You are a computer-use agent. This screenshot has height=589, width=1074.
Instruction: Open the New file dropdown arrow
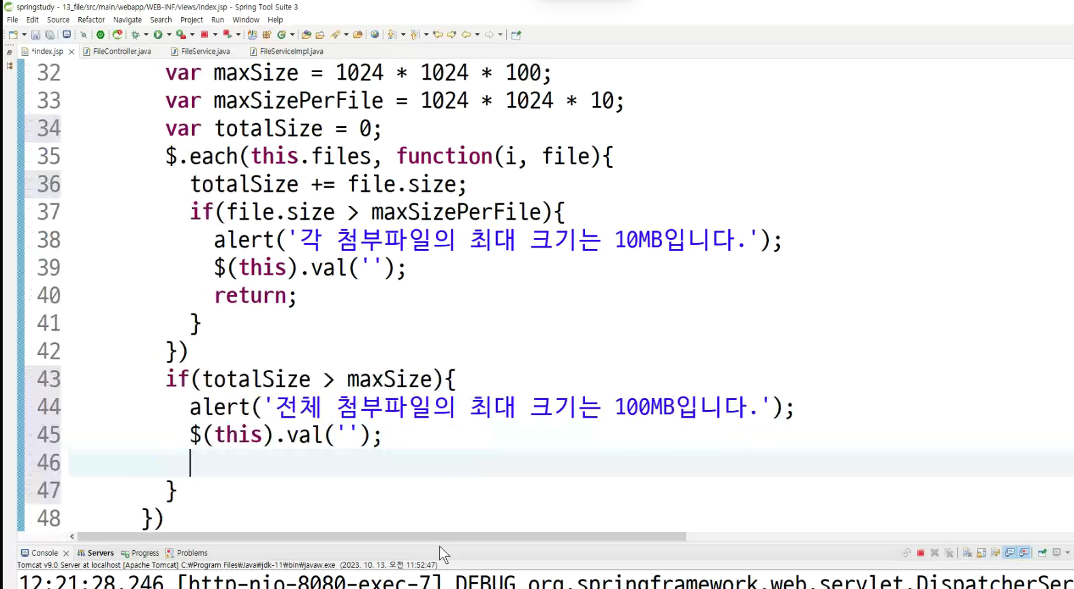[24, 35]
